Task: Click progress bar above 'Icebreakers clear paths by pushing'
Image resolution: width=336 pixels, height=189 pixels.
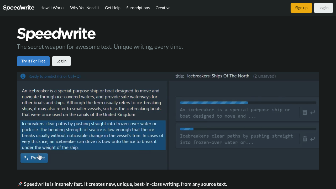Action: point(248,129)
